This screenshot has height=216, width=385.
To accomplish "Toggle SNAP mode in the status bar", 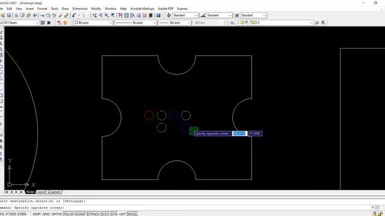I will pyautogui.click(x=36, y=214).
